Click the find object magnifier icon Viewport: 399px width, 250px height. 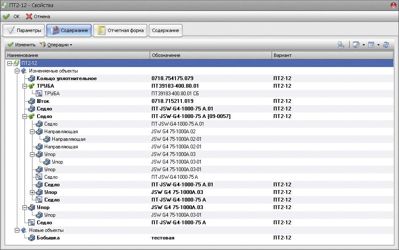click(341, 45)
